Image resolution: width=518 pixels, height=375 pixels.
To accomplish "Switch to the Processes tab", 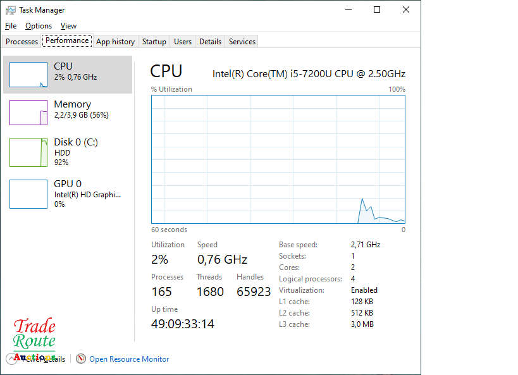I will pyautogui.click(x=22, y=42).
